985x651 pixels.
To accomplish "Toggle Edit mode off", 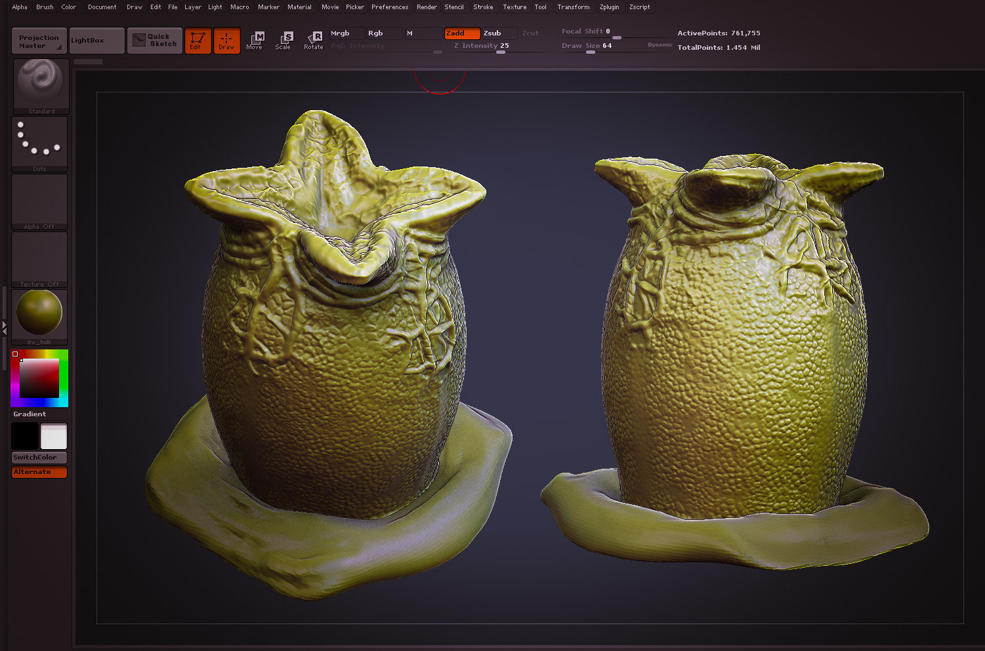I will pos(198,40).
